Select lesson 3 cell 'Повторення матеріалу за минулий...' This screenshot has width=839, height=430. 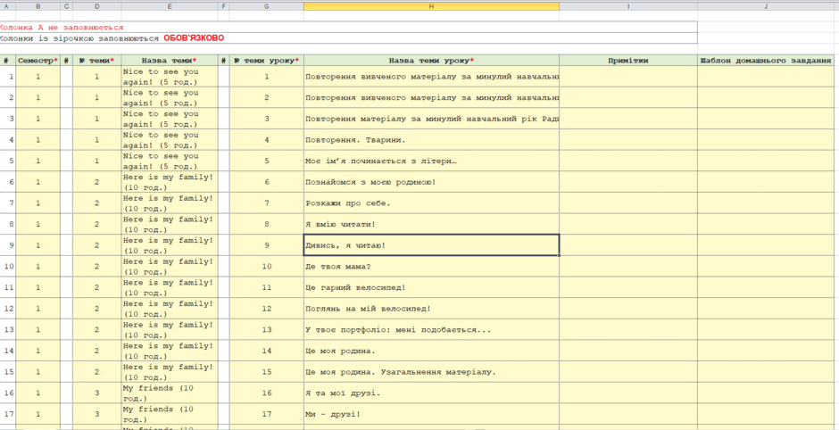431,119
